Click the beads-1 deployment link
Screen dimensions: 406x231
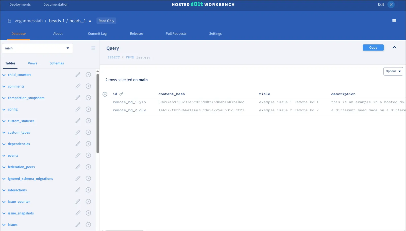click(57, 21)
